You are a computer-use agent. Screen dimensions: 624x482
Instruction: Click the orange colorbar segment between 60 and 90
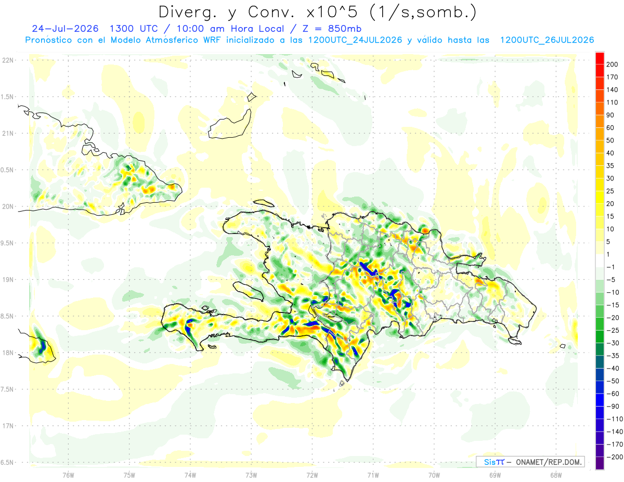[x=600, y=121]
